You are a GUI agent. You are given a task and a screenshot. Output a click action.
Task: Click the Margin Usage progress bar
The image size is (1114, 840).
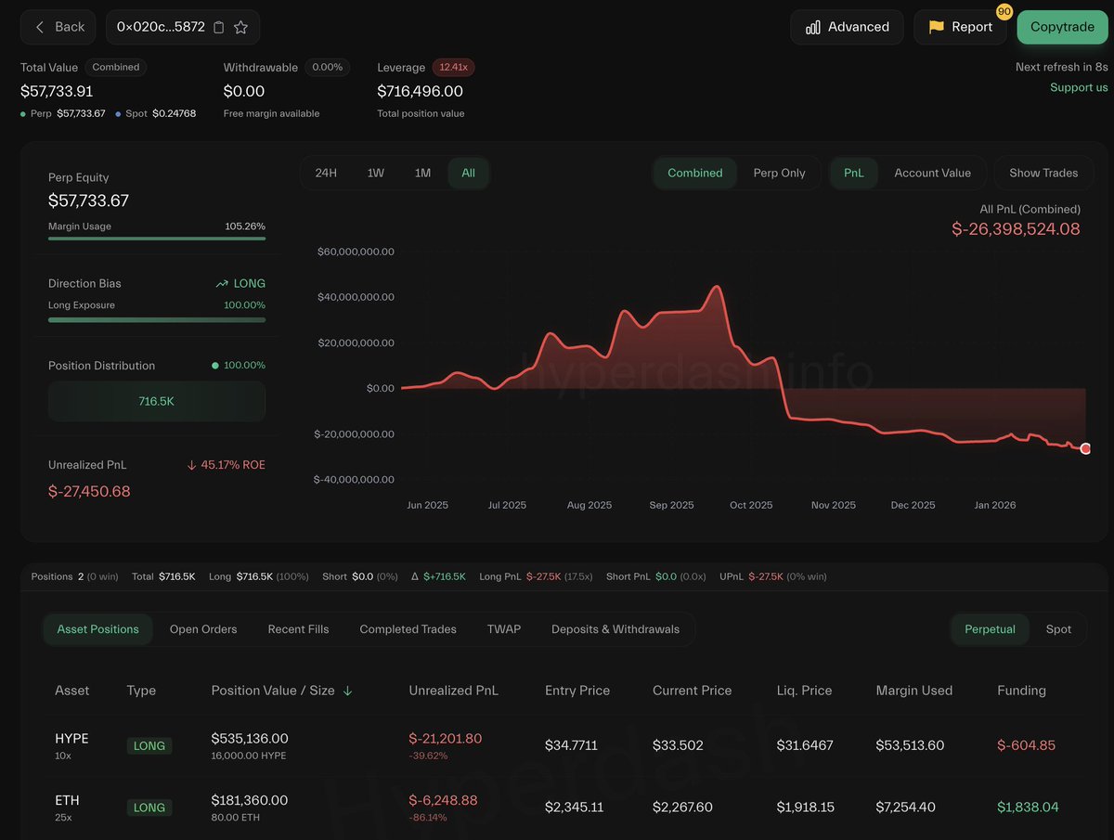click(156, 239)
